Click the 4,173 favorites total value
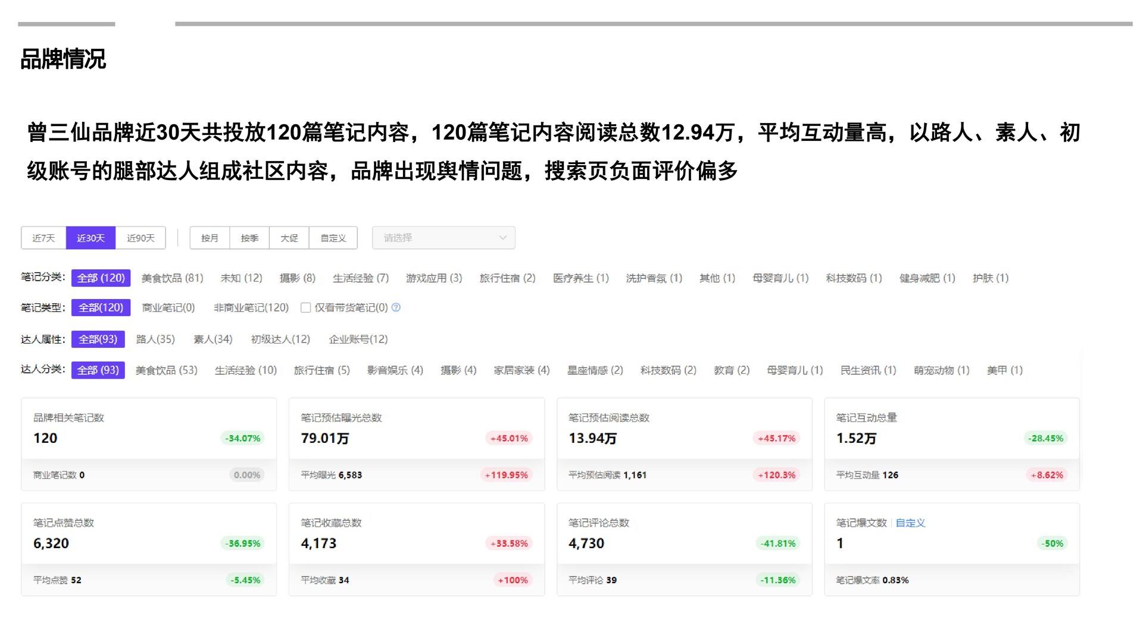The width and height of the screenshot is (1143, 642). coord(318,543)
